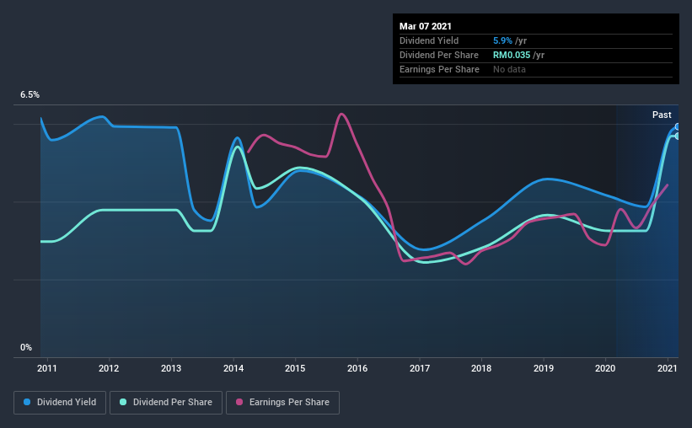Click the 2011 x-axis label
The image size is (692, 428).
pyautogui.click(x=47, y=368)
